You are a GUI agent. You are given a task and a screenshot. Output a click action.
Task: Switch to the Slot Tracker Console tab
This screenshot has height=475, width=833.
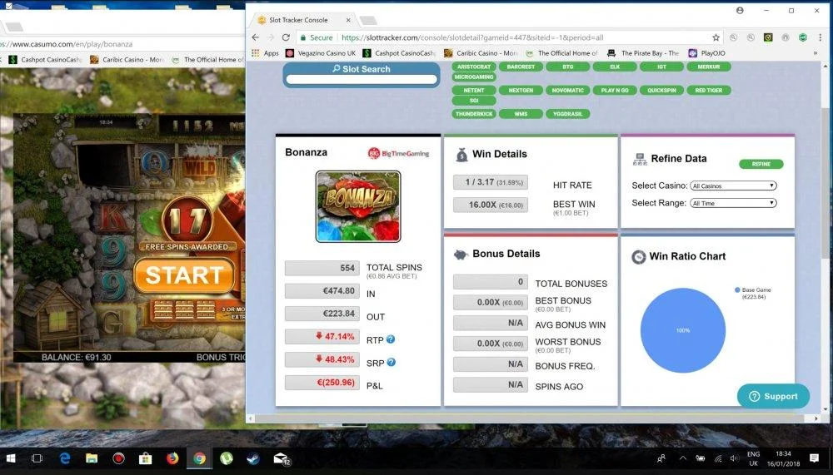pos(297,20)
